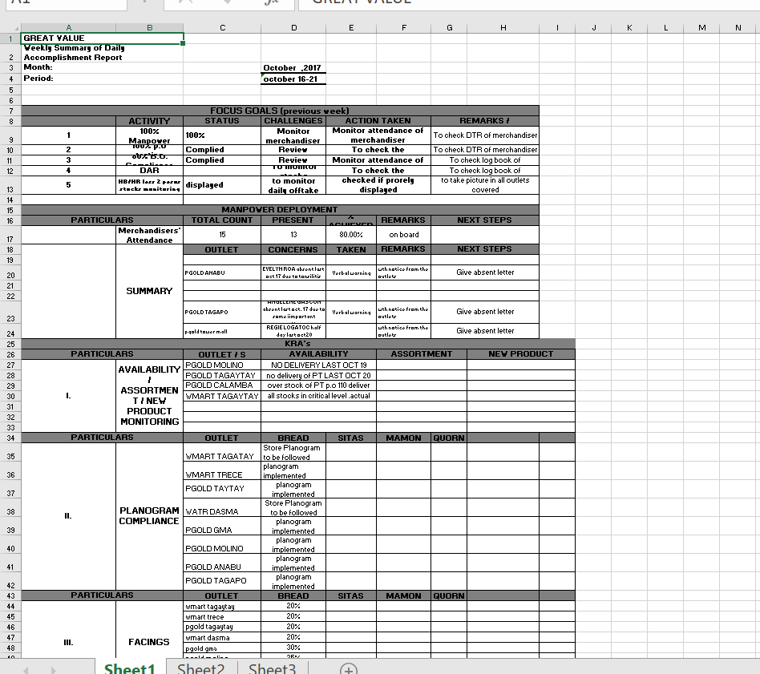Select the '80.00%' achieved cell
The width and height of the screenshot is (760, 674).
351,235
